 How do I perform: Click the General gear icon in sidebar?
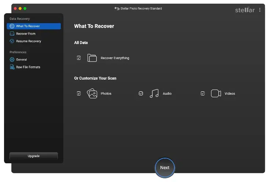point(12,59)
